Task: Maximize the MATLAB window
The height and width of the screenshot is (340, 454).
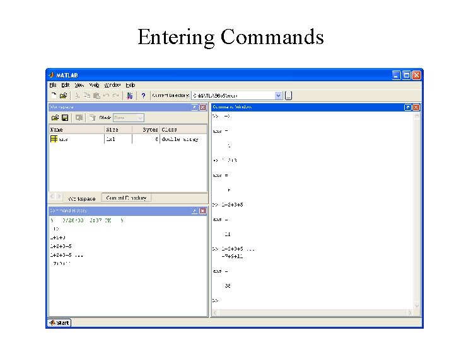Action: click(407, 76)
